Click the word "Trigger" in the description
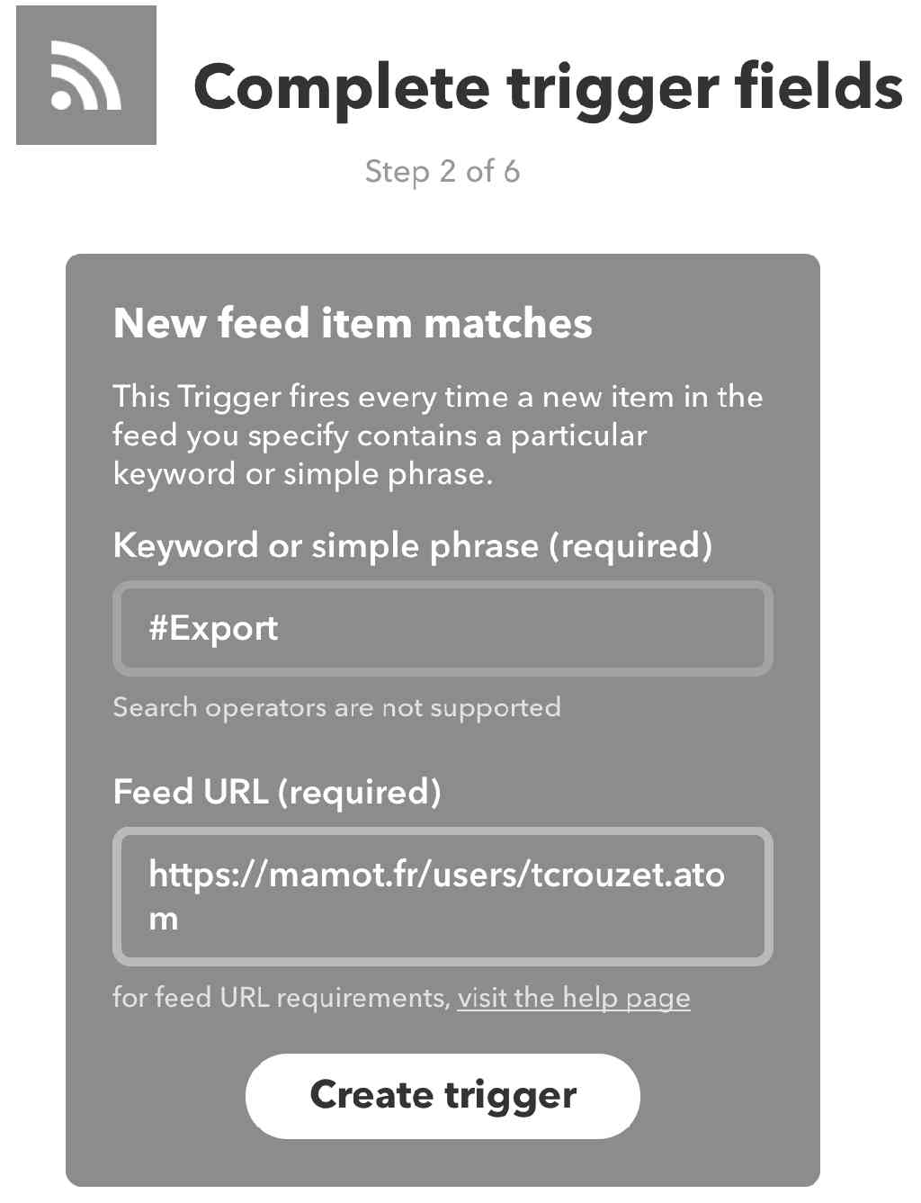The height and width of the screenshot is (1203, 921). [228, 397]
